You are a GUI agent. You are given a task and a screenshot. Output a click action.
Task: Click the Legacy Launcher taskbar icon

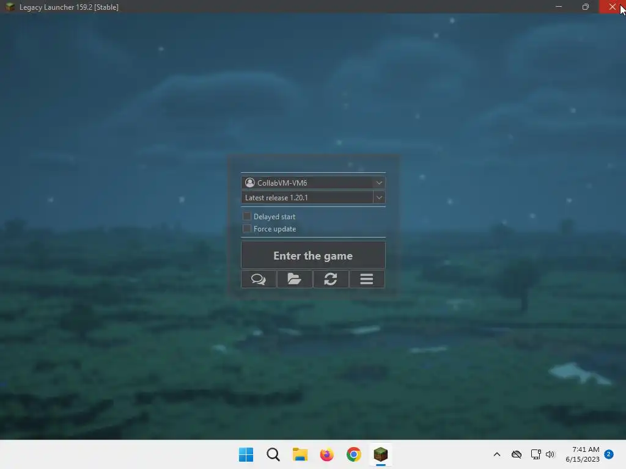pyautogui.click(x=380, y=454)
